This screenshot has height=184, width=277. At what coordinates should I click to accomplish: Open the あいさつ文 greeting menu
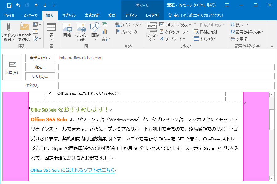pyautogui.click(x=151, y=32)
